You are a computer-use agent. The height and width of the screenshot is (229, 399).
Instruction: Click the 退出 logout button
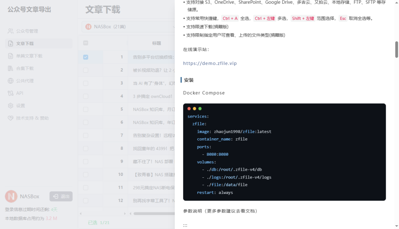tap(61, 196)
